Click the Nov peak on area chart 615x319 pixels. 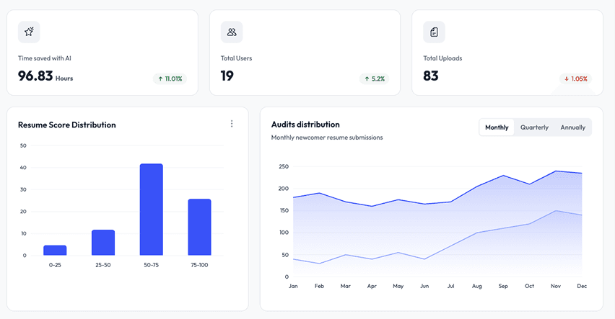point(557,171)
